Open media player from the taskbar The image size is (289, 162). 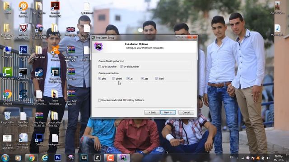point(18,158)
